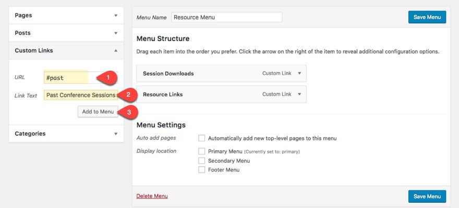459x208 pixels.
Task: Expand the Posts panel arrow
Action: (x=116, y=33)
